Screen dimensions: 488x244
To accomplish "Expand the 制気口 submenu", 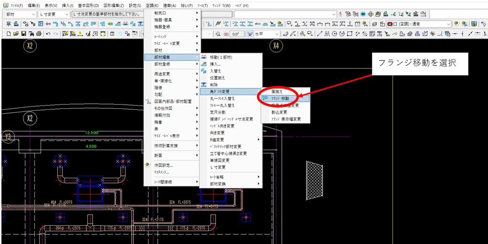I will 172,13.
